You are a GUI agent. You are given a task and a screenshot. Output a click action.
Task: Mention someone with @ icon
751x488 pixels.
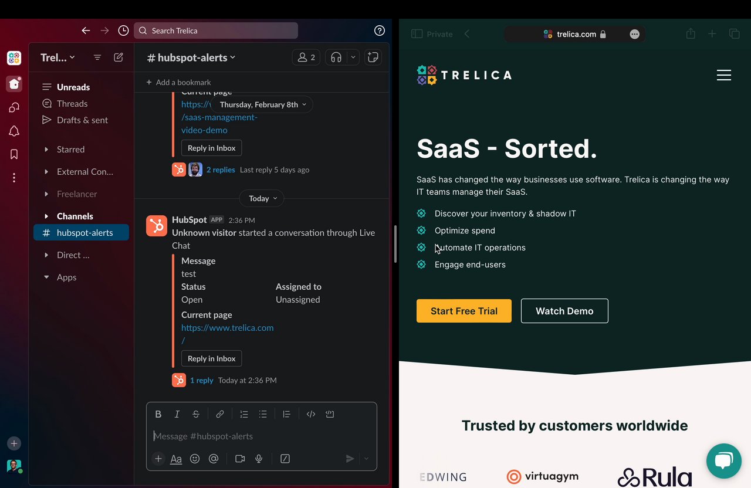[x=214, y=459]
